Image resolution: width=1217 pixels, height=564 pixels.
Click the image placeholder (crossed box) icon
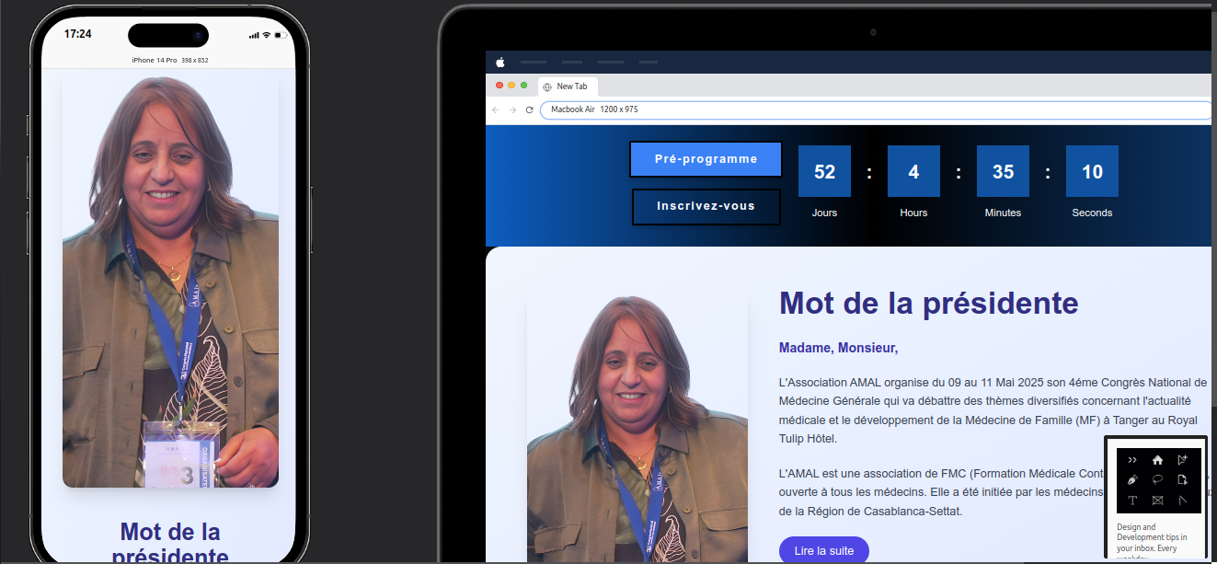(1157, 501)
